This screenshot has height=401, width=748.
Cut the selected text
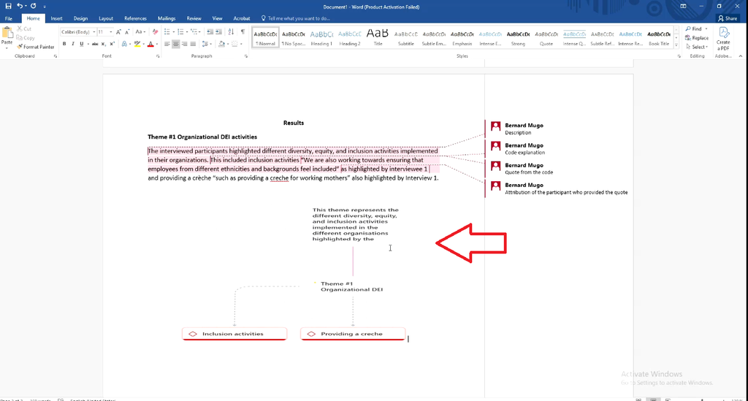24,28
